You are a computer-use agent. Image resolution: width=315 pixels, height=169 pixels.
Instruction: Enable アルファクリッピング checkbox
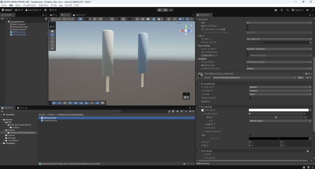(x=250, y=98)
